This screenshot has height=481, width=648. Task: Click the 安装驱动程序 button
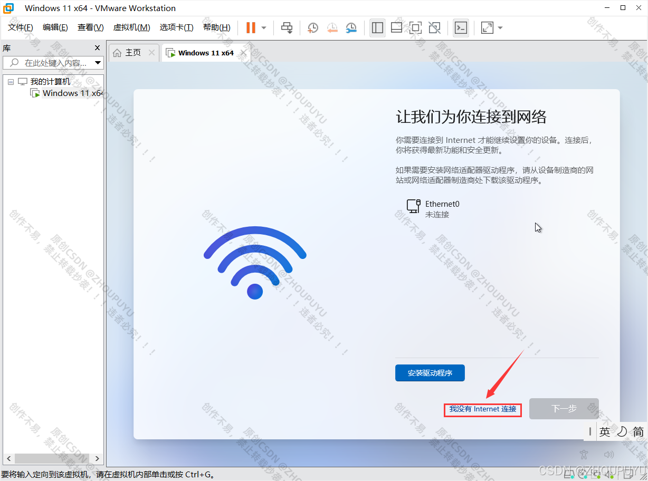pos(430,373)
